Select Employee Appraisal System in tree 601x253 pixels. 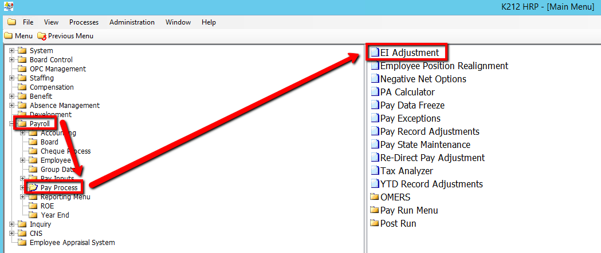(72, 243)
